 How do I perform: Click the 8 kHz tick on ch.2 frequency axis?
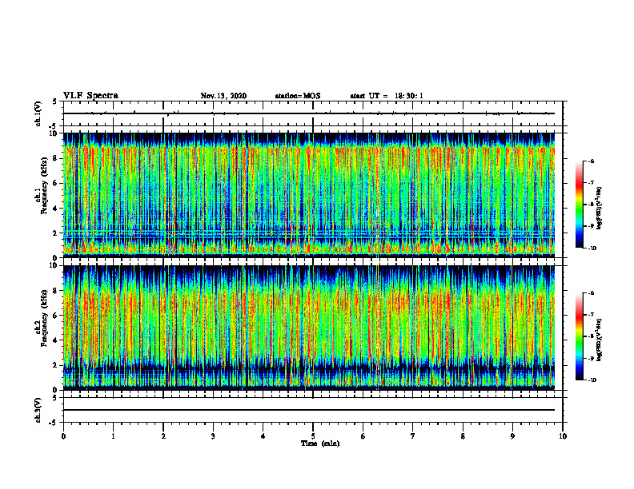click(56, 291)
